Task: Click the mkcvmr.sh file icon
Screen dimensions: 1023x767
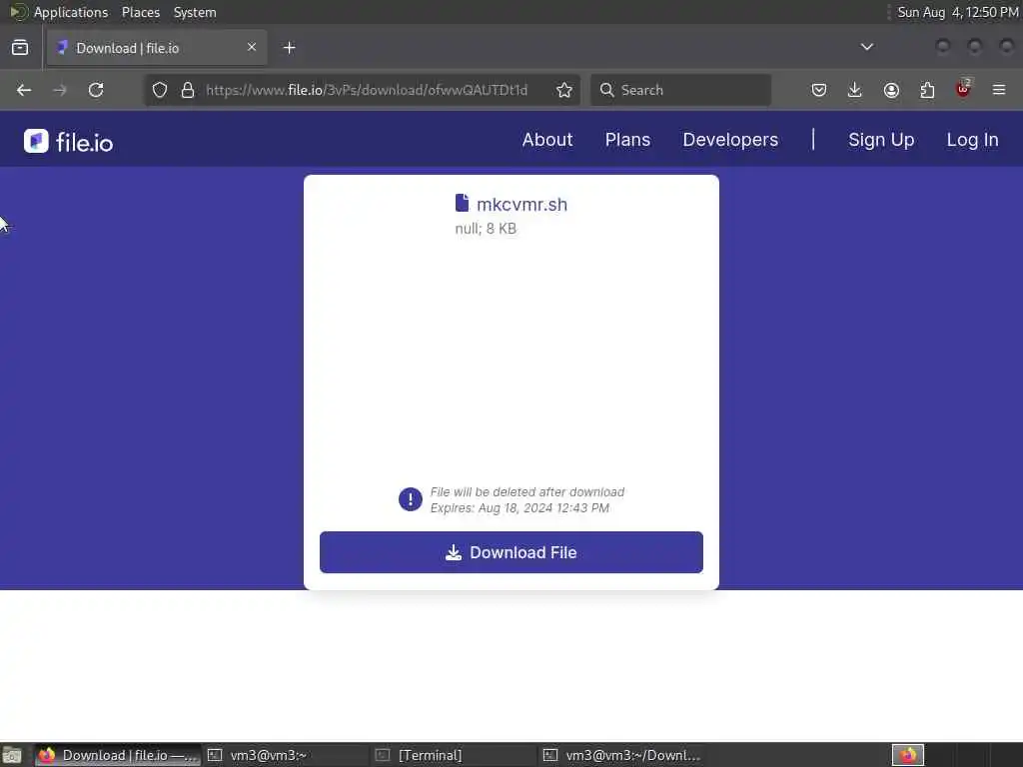Action: click(462, 203)
